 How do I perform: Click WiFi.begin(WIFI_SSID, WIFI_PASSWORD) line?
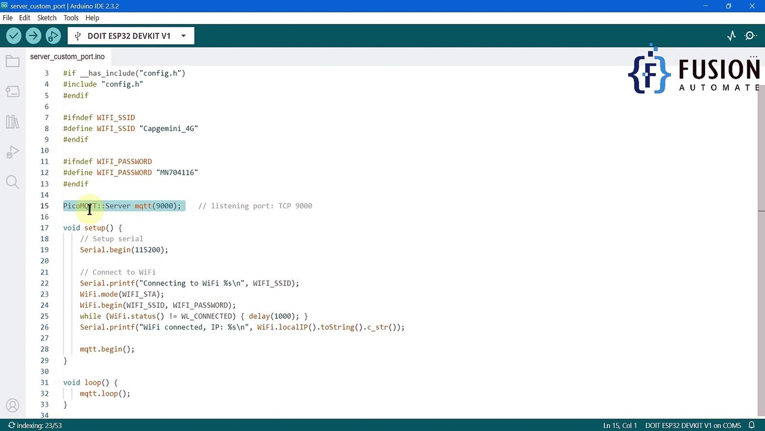[x=158, y=305]
